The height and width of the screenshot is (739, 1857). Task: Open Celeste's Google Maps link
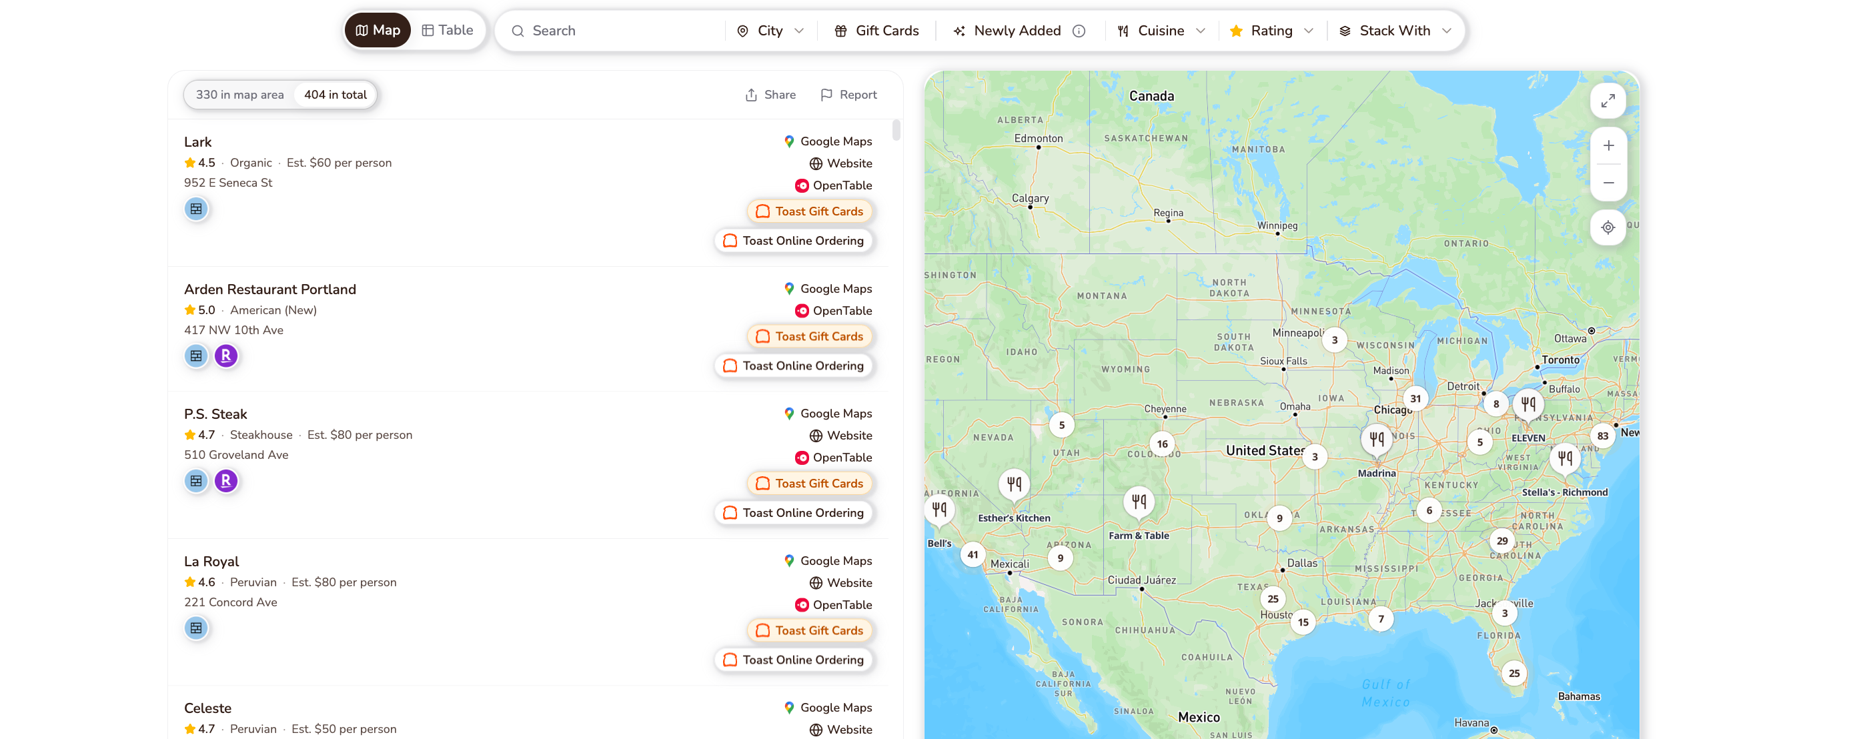pos(828,708)
